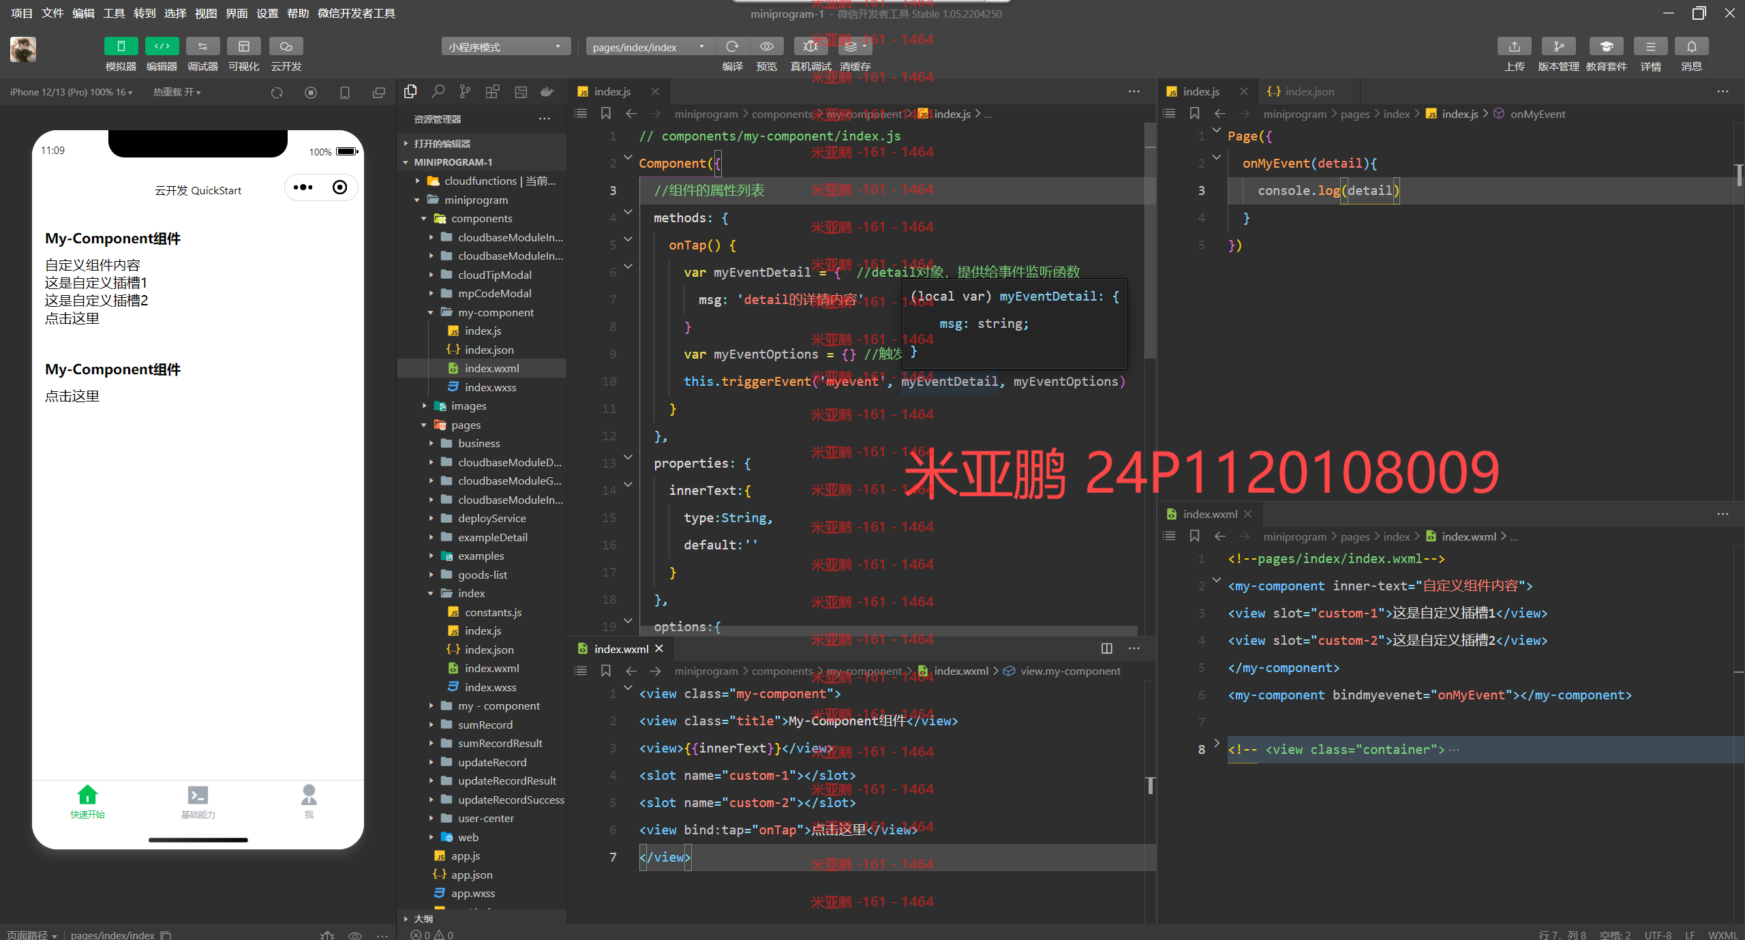Open the mini program mode dropdown
This screenshot has width=1745, height=940.
point(506,46)
